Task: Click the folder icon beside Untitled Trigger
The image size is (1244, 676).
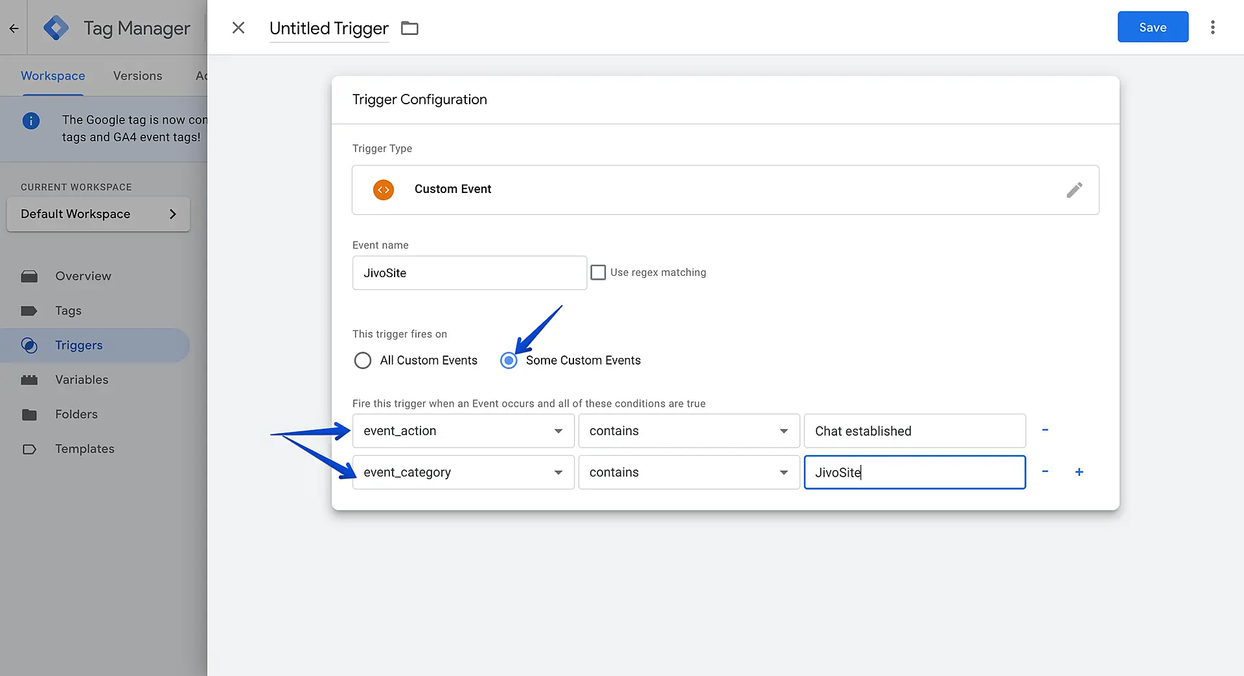Action: coord(409,28)
